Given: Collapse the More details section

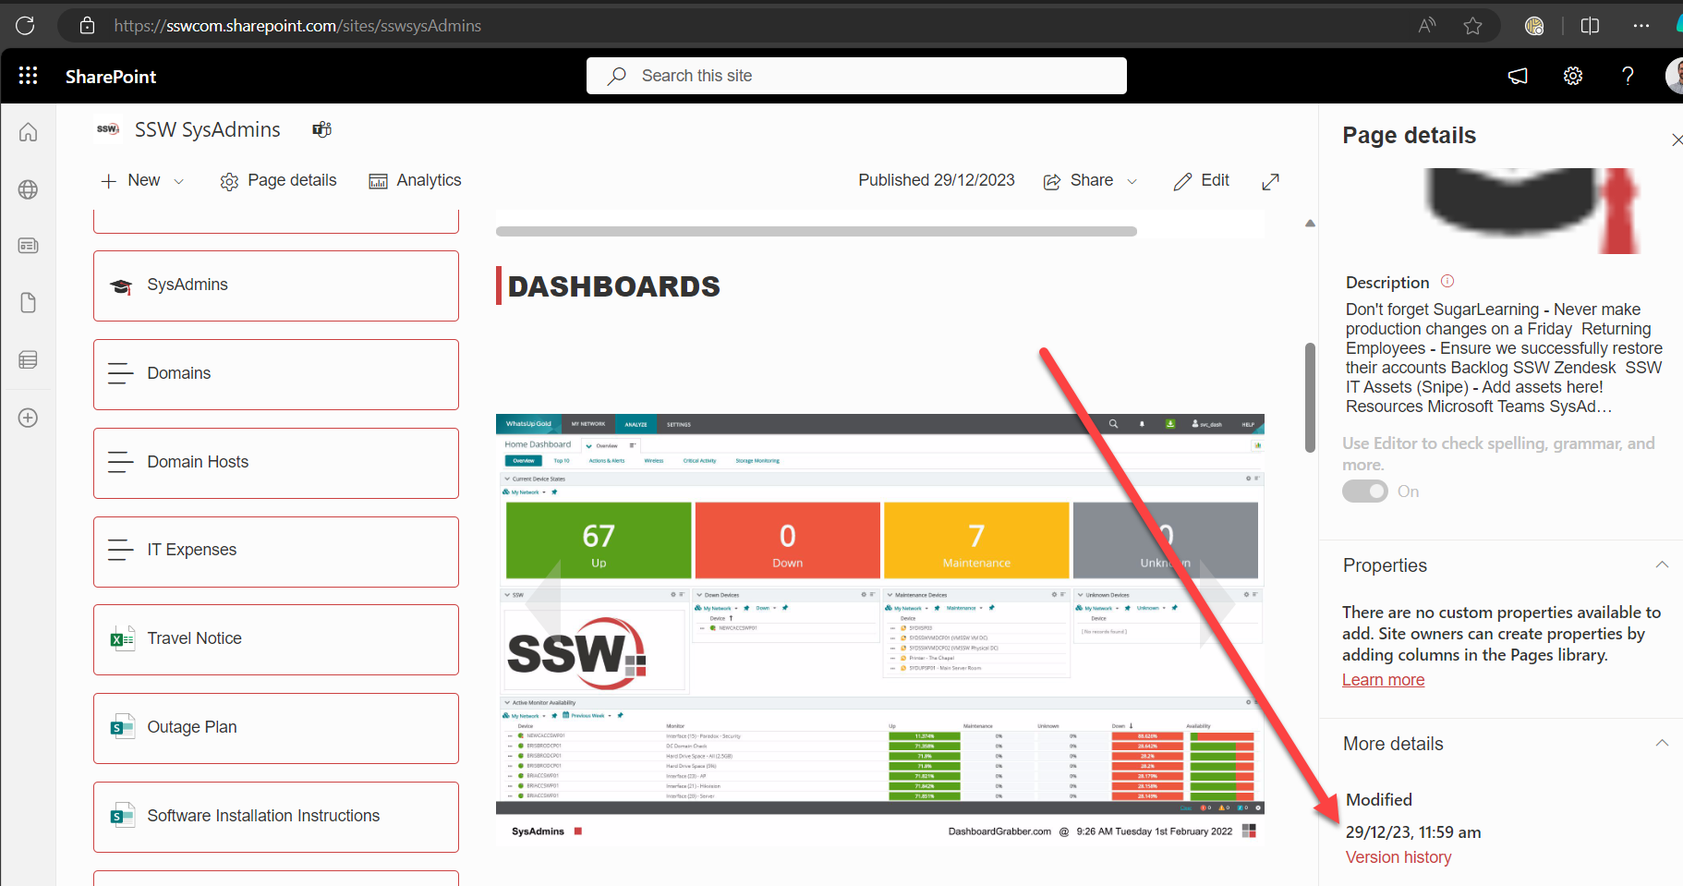Looking at the screenshot, I should pos(1662,744).
